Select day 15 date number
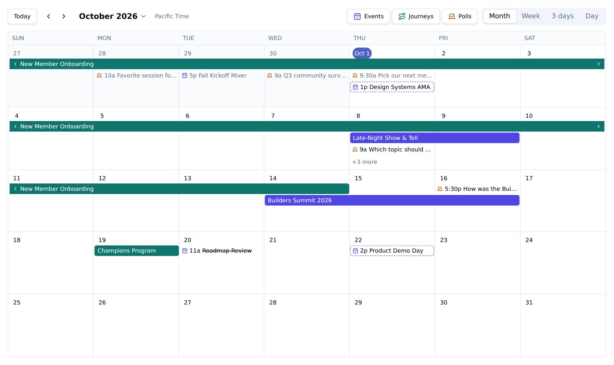 358,178
